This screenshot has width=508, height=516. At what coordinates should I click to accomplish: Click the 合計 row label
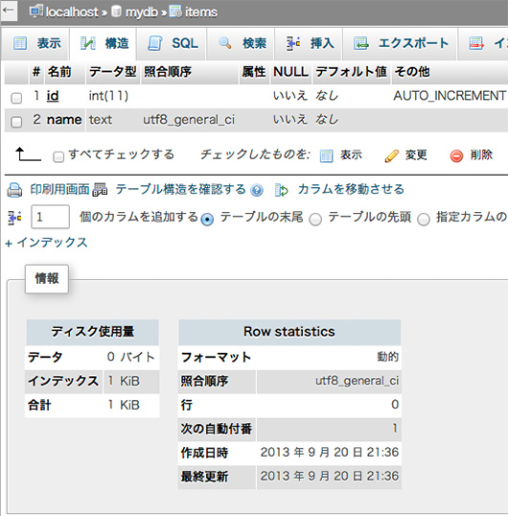click(39, 405)
